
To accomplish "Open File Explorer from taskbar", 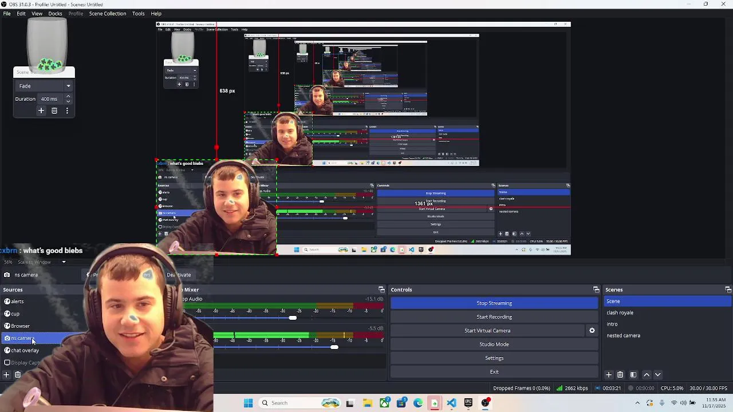I will [367, 403].
